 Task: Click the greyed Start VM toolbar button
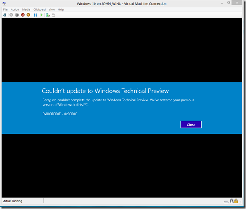(x=11, y=15)
